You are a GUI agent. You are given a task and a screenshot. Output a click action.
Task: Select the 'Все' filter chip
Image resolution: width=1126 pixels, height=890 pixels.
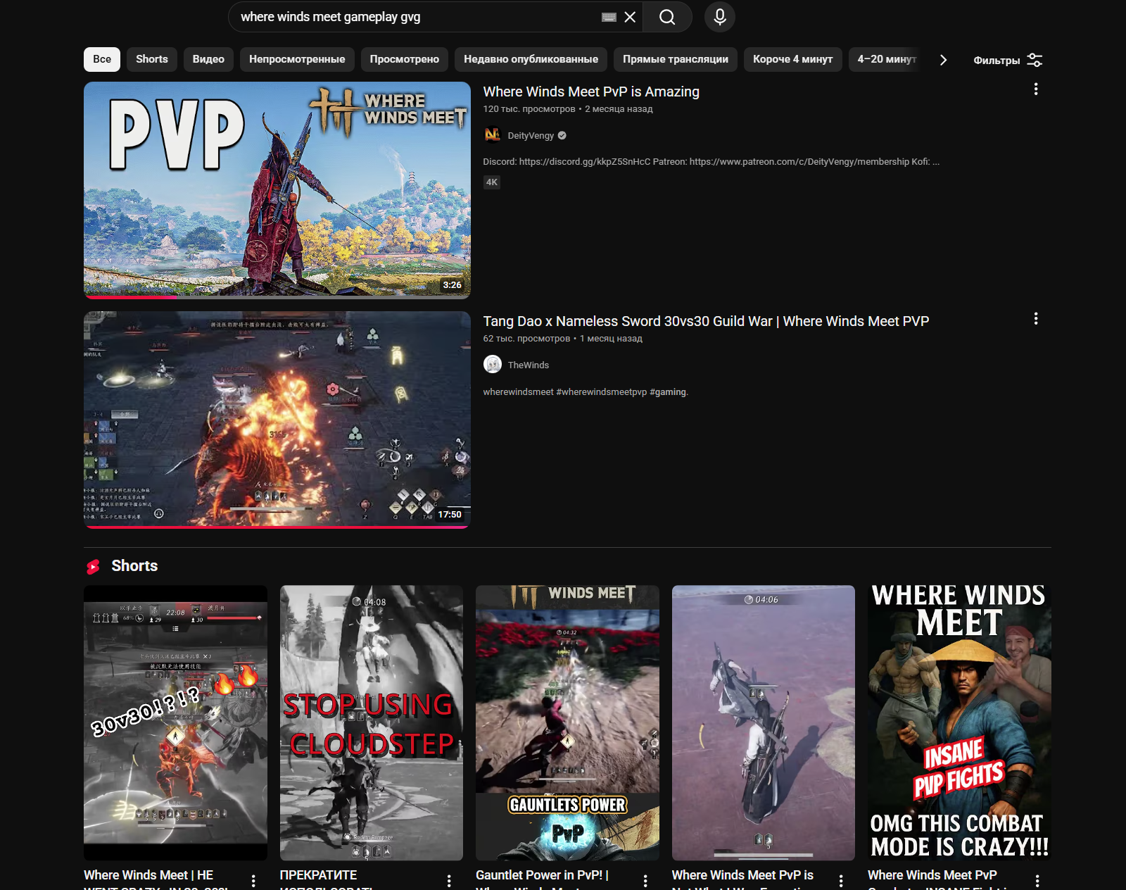point(102,59)
